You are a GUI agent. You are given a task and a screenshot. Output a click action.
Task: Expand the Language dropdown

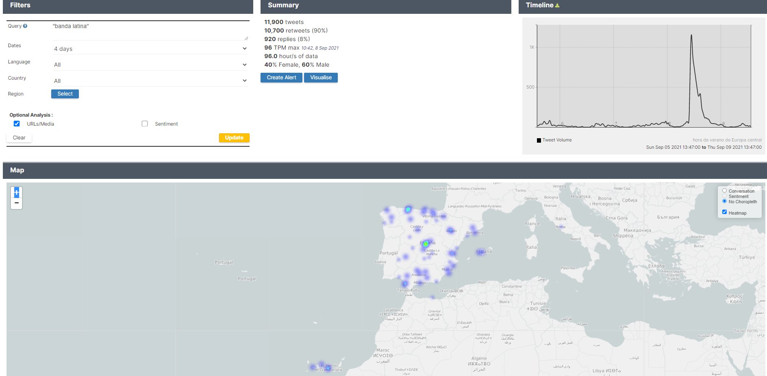[x=150, y=65]
